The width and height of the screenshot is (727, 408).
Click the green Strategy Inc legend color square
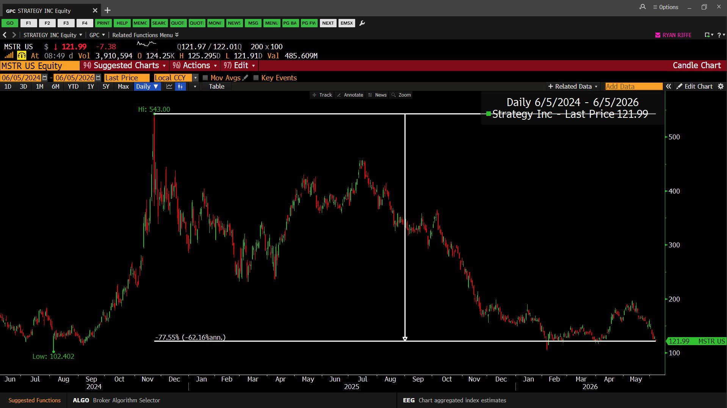pos(488,114)
